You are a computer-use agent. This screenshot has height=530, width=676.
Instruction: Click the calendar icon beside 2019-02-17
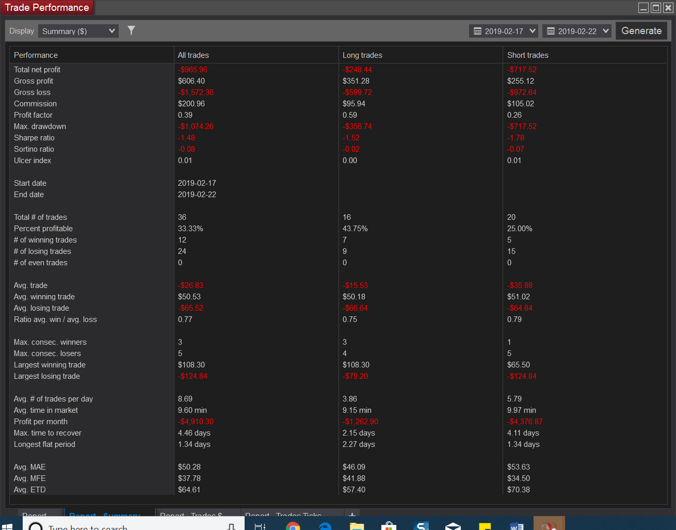(477, 31)
